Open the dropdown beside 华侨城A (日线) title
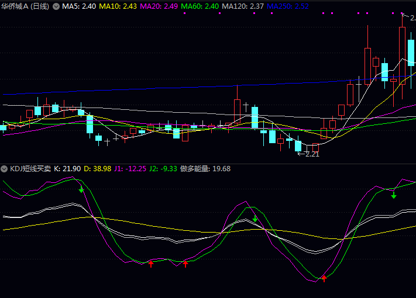The width and height of the screenshot is (416, 298). tap(56, 6)
